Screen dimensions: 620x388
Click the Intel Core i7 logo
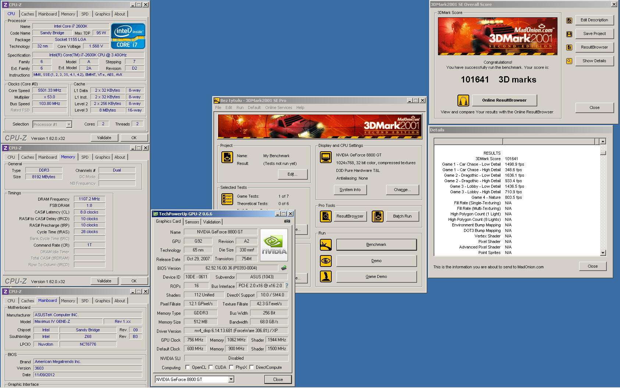128,36
